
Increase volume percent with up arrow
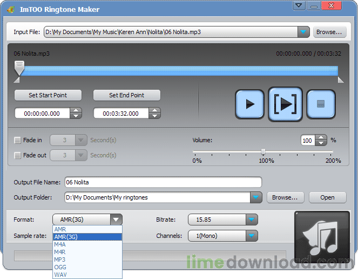point(321,137)
